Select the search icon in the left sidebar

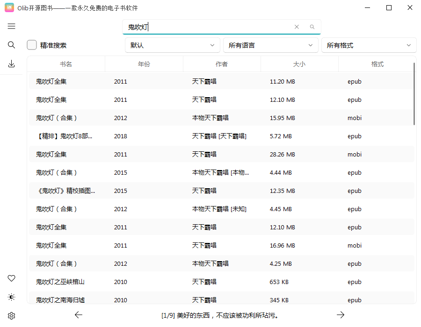point(11,45)
